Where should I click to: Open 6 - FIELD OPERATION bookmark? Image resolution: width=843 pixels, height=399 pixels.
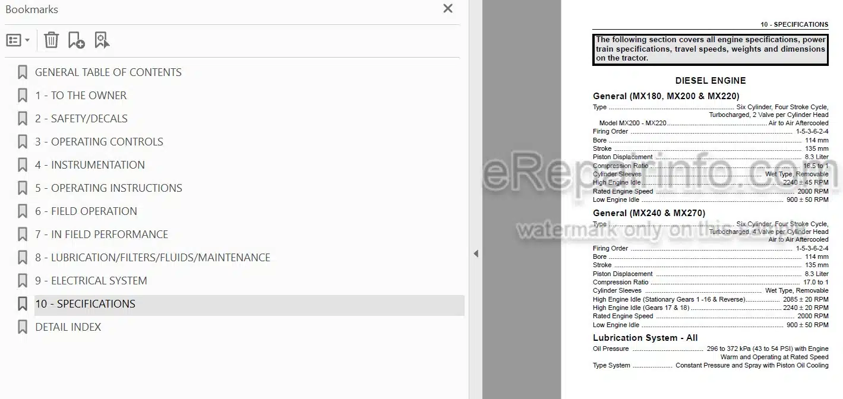point(86,211)
